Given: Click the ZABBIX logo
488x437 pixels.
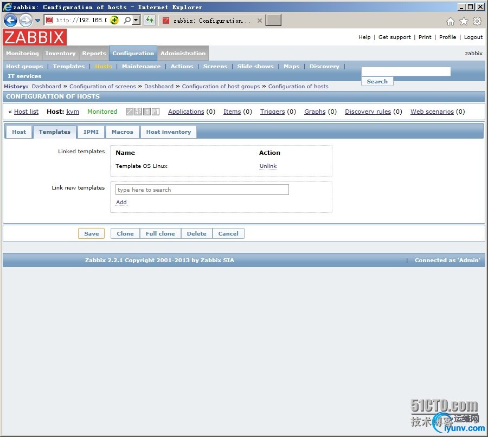Looking at the screenshot, I should point(35,37).
